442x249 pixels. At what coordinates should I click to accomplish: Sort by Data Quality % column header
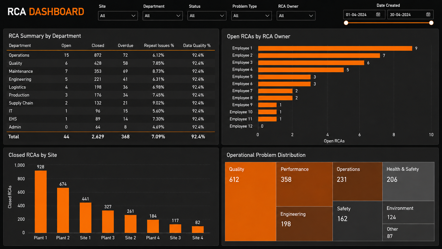197,46
